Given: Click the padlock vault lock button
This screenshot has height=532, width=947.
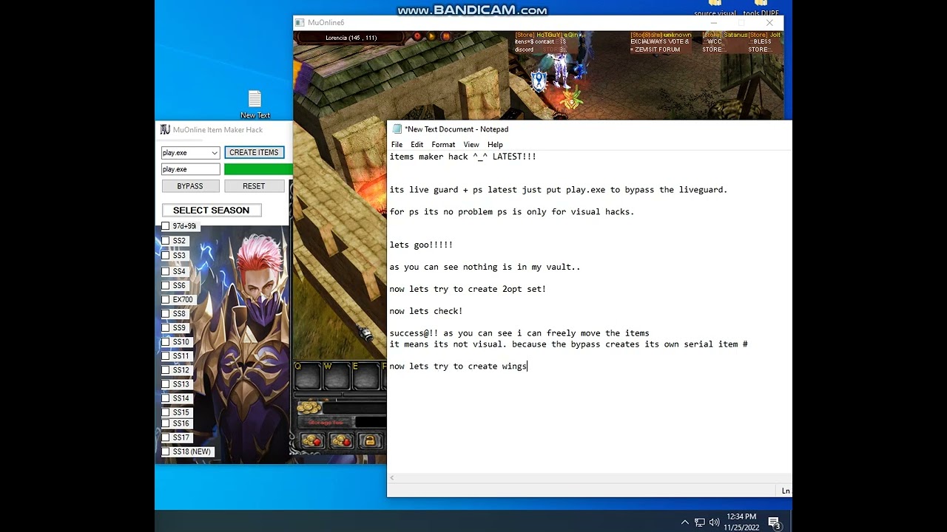Looking at the screenshot, I should pos(369,441).
